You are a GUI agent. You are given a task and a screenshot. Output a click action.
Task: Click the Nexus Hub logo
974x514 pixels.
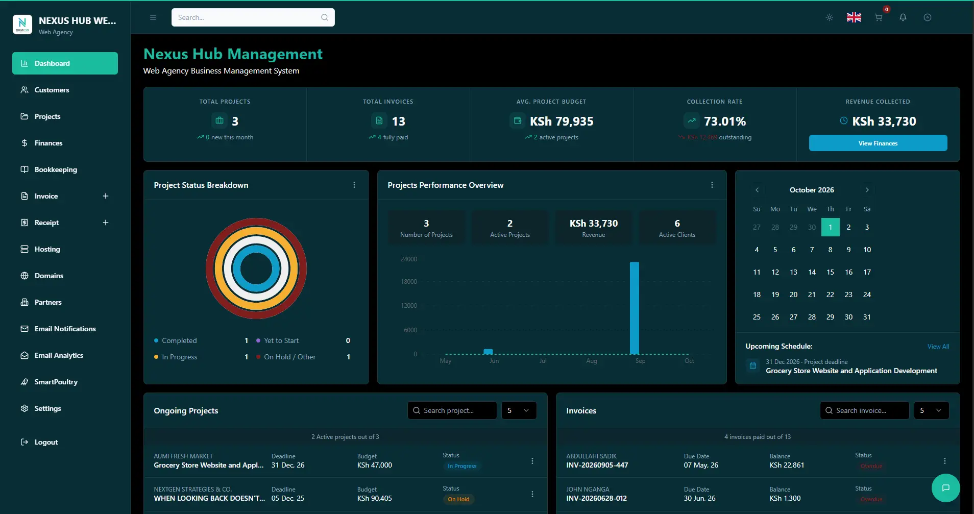coord(22,24)
